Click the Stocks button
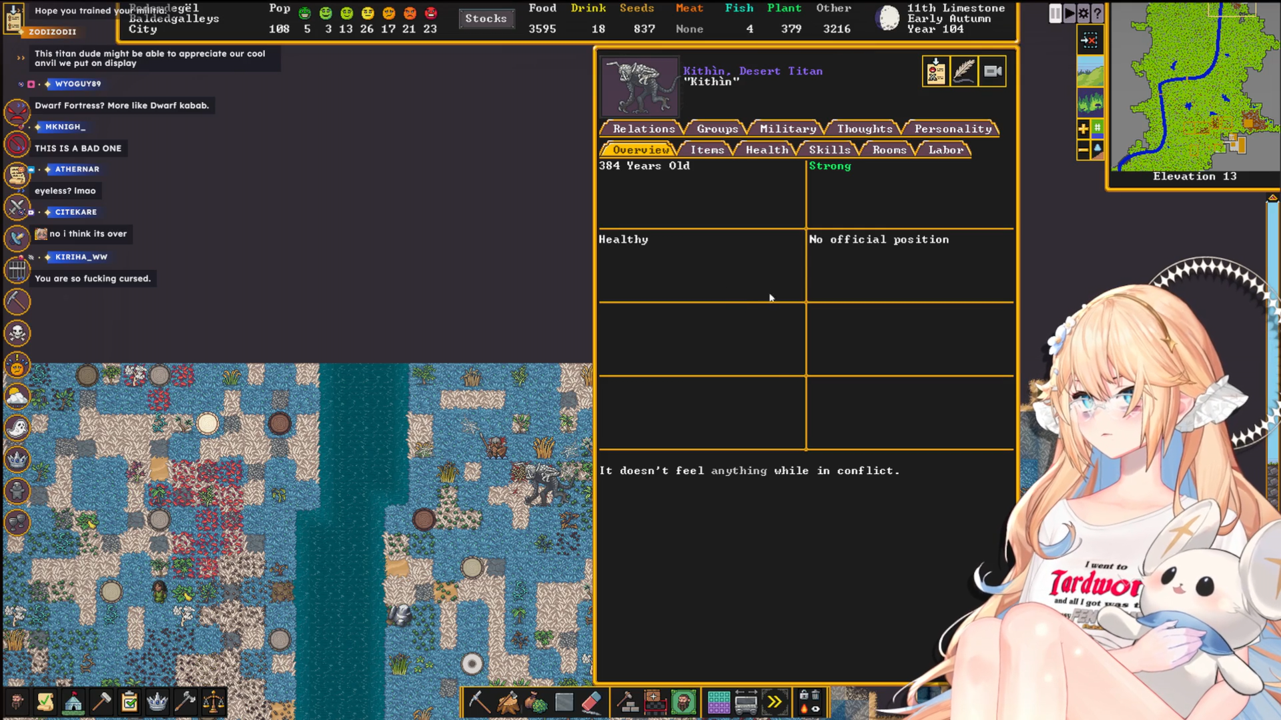Viewport: 1281px width, 720px height. (486, 19)
